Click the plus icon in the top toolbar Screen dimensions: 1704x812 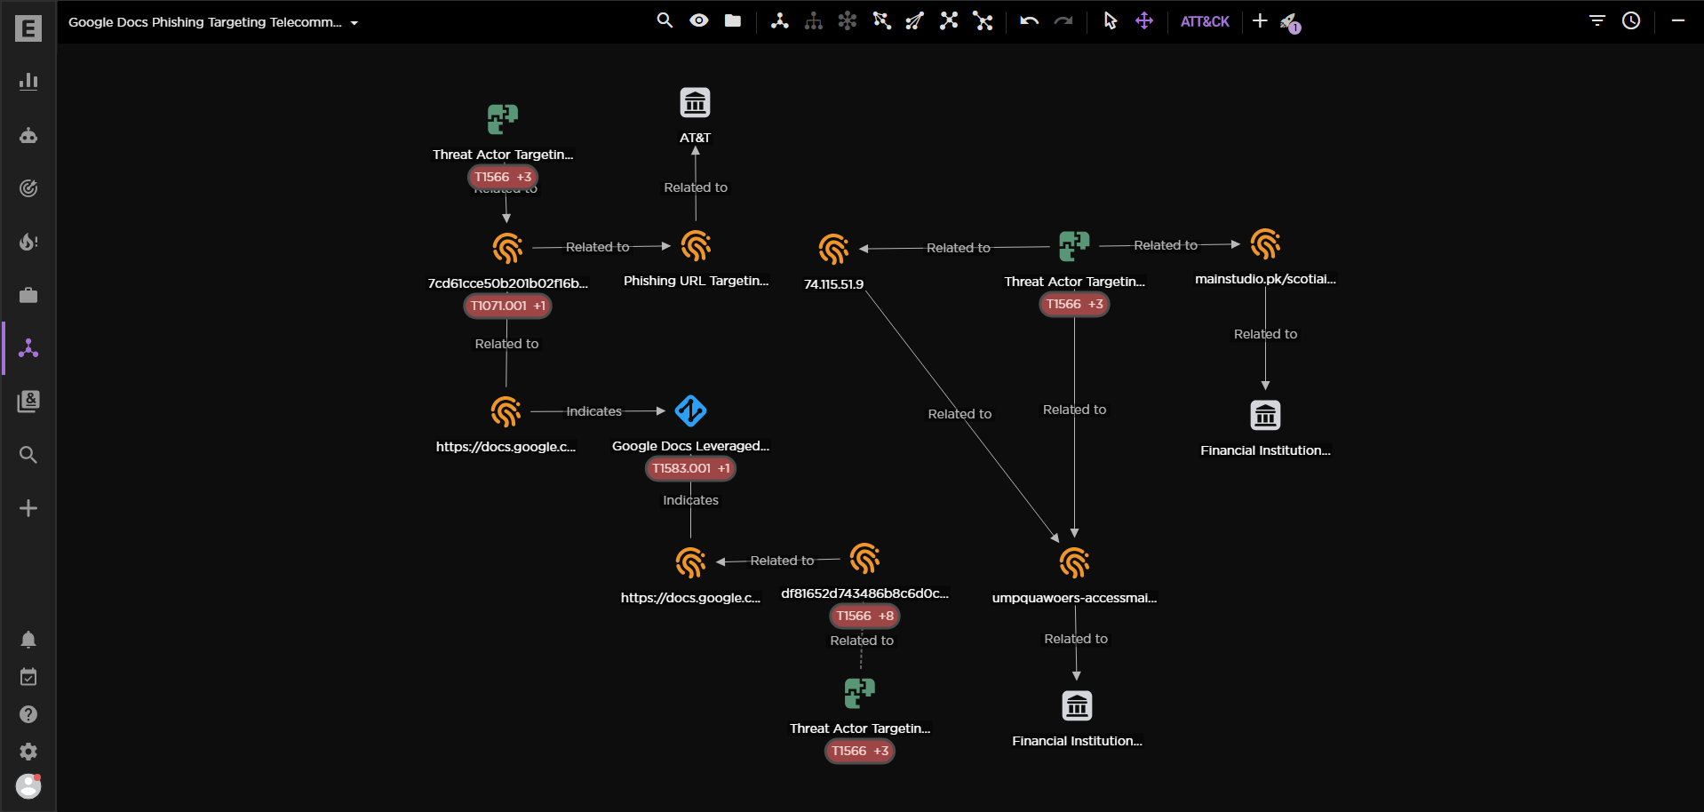point(1259,20)
